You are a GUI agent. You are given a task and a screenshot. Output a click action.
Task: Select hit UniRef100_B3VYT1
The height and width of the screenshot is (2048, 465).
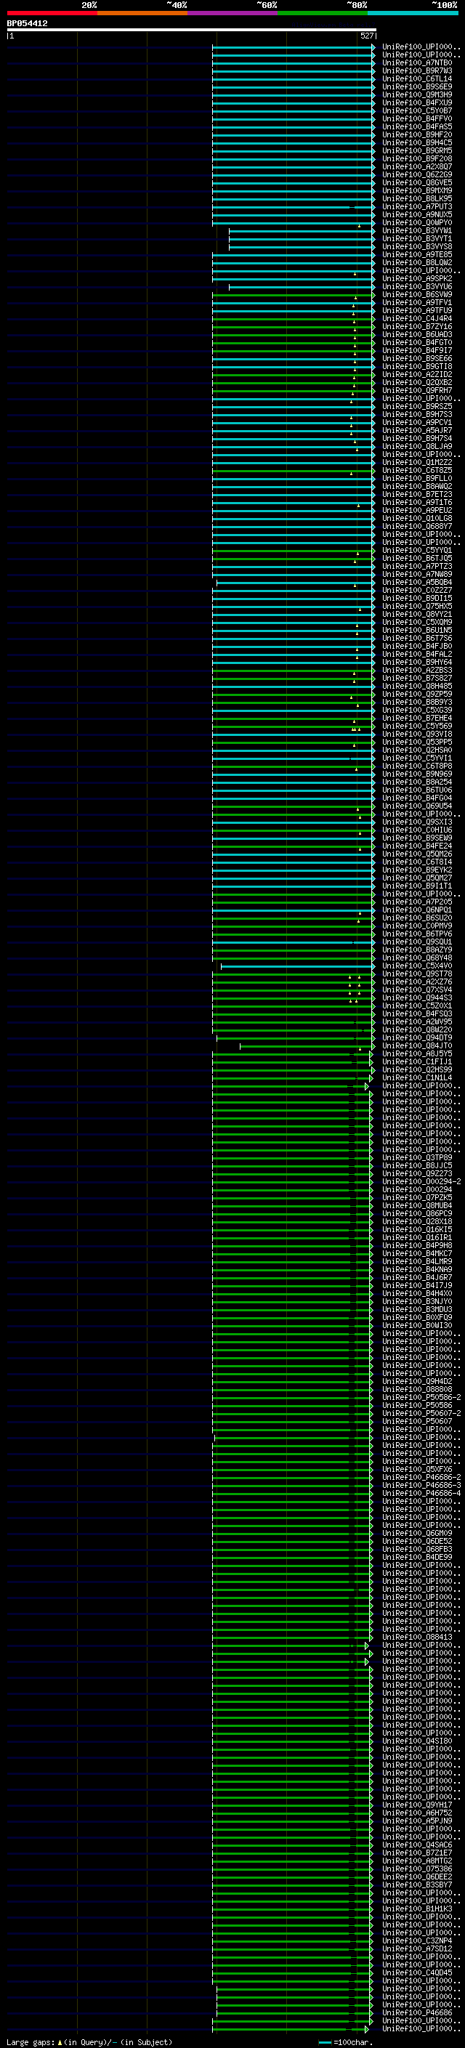click(x=417, y=238)
